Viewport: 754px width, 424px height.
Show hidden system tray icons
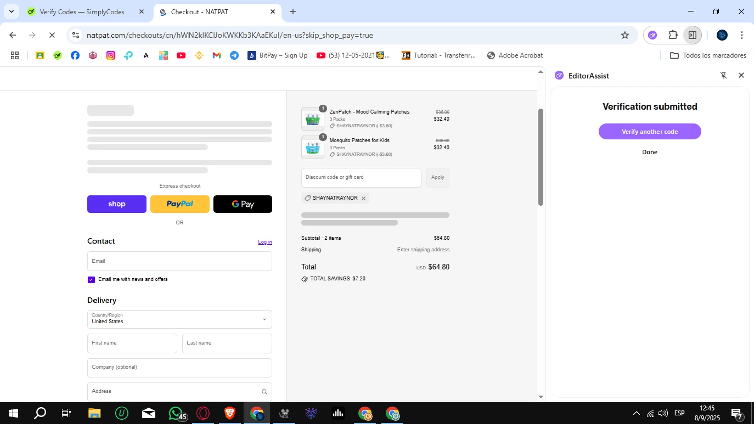tap(636, 413)
